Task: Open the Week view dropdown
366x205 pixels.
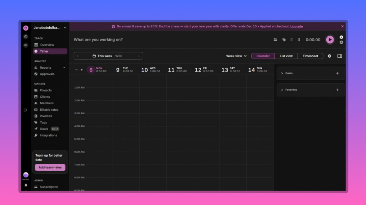Action: (236, 56)
